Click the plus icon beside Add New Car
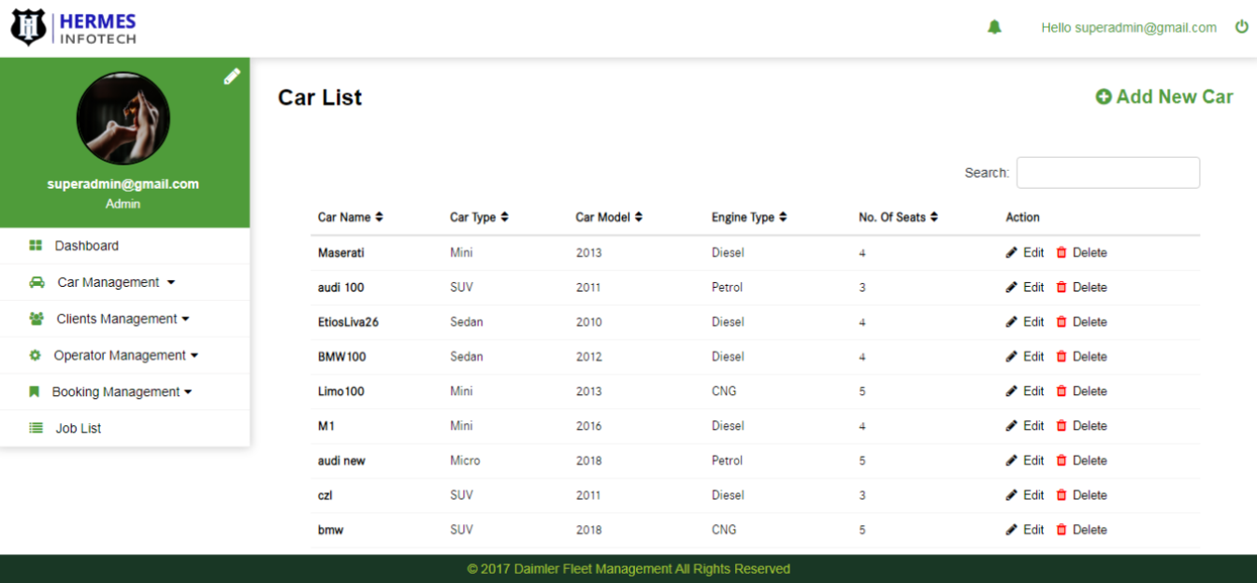 click(1104, 97)
